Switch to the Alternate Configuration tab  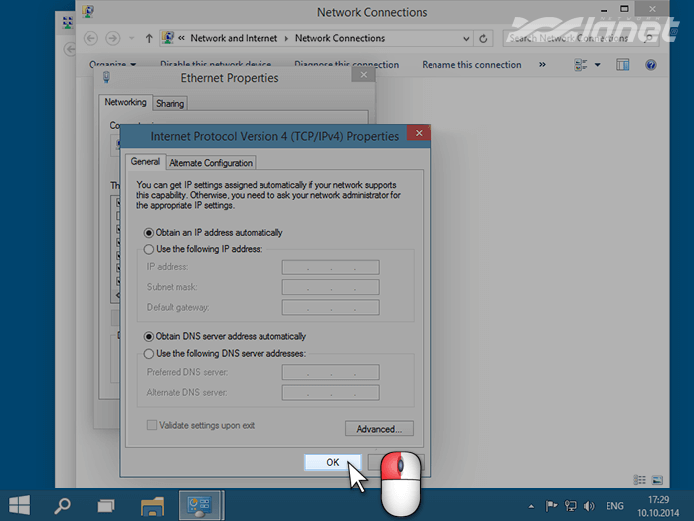pos(211,163)
